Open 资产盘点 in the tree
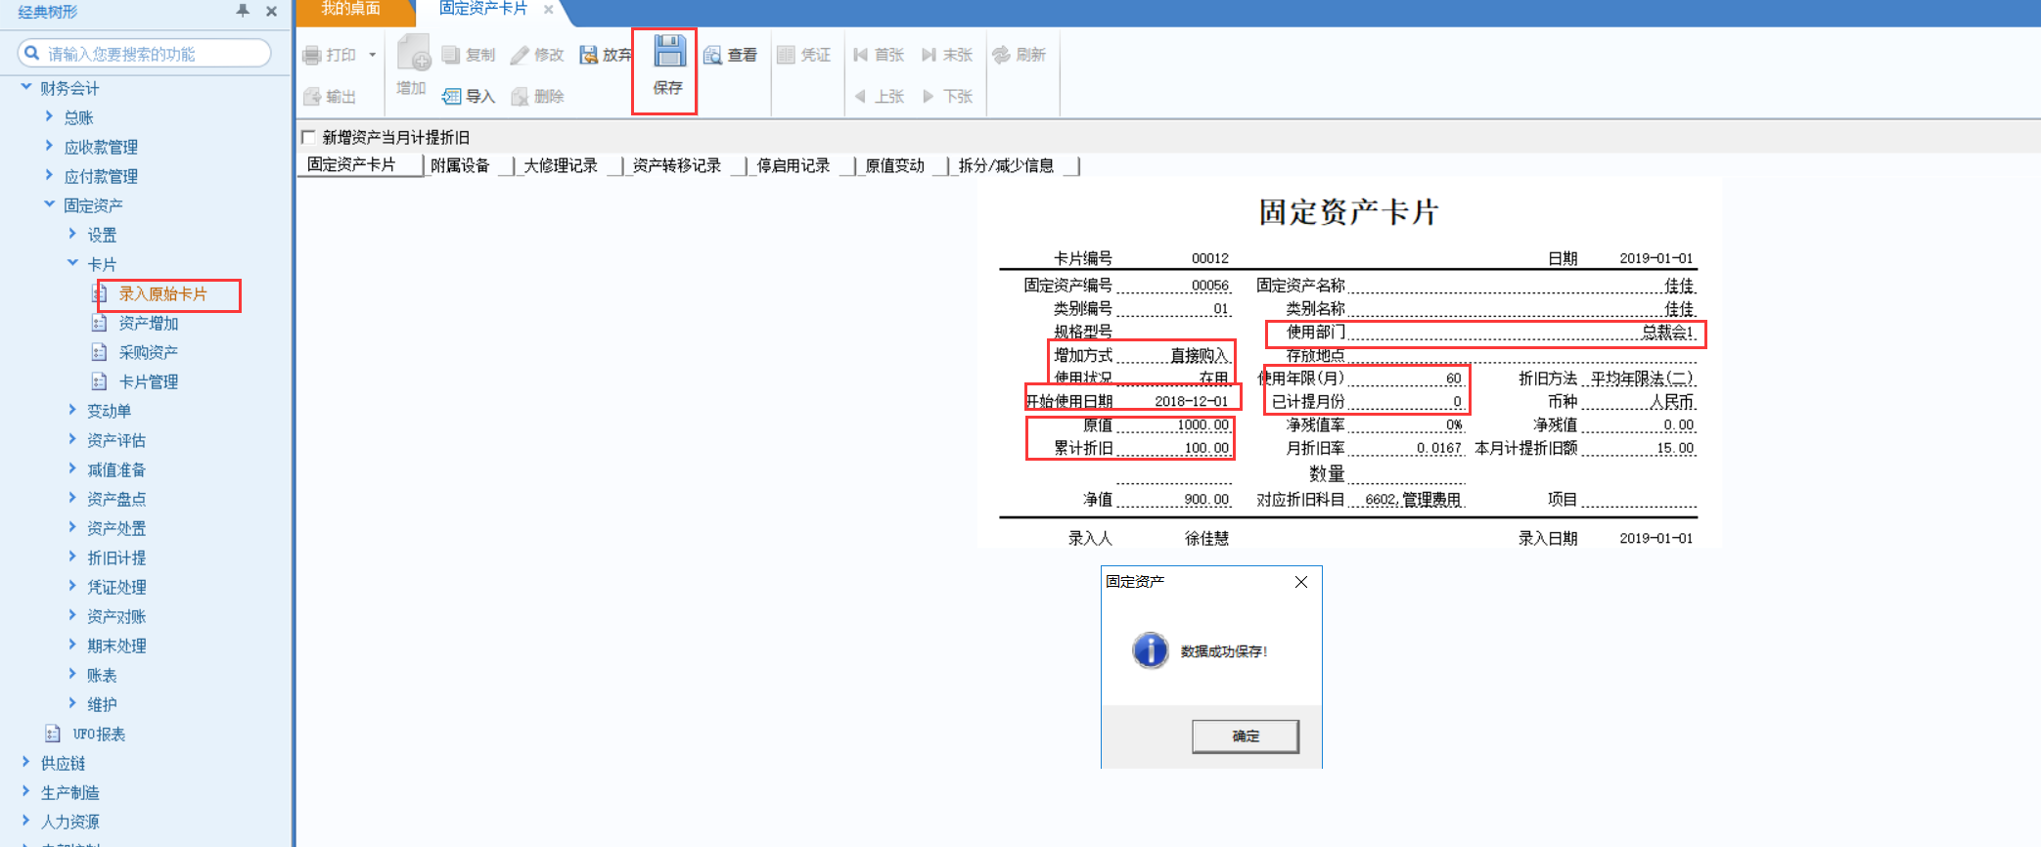This screenshot has width=2041, height=847. coord(116,499)
